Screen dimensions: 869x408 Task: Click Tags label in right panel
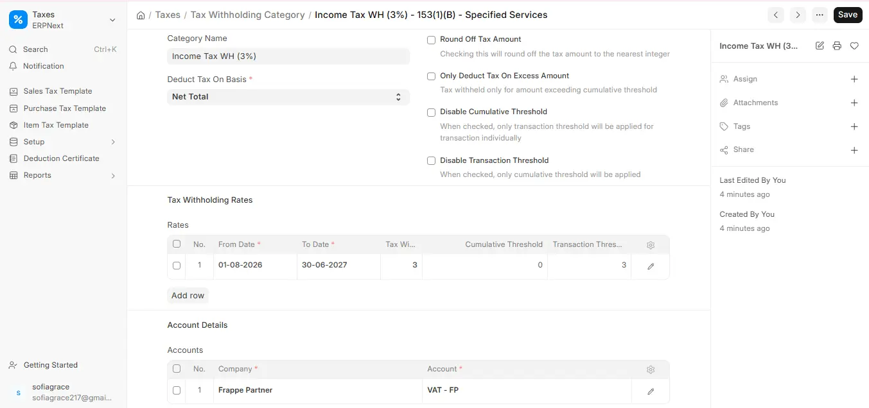pyautogui.click(x=742, y=126)
